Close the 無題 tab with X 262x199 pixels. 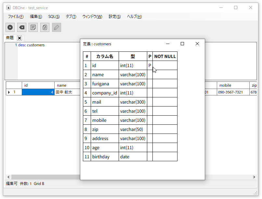(20, 38)
